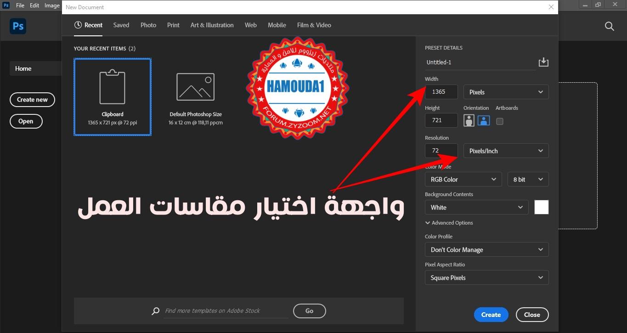The image size is (627, 333).
Task: Select the Home item in the sidebar
Action: pos(35,68)
